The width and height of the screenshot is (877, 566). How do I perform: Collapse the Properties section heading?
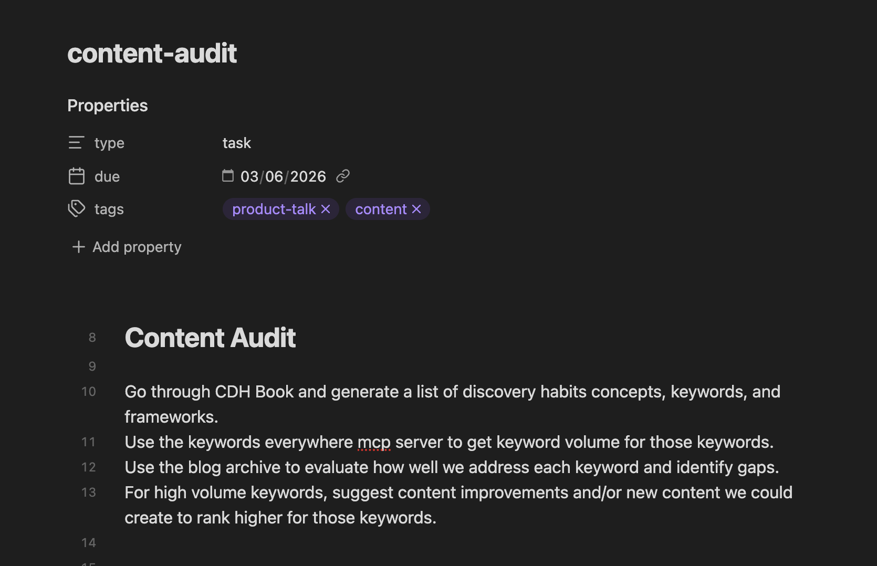click(107, 105)
